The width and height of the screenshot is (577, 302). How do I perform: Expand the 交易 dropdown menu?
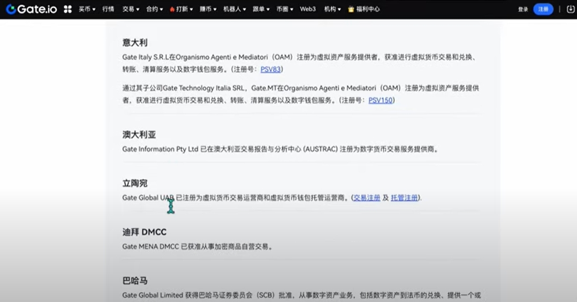tap(130, 10)
